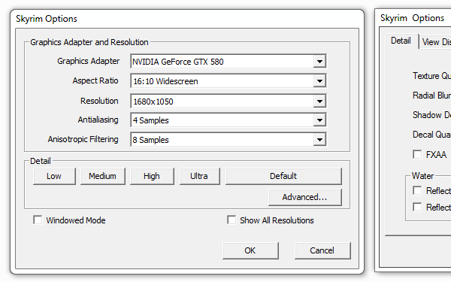Select the Medium detail preset
This screenshot has height=282, width=451.
coord(102,176)
